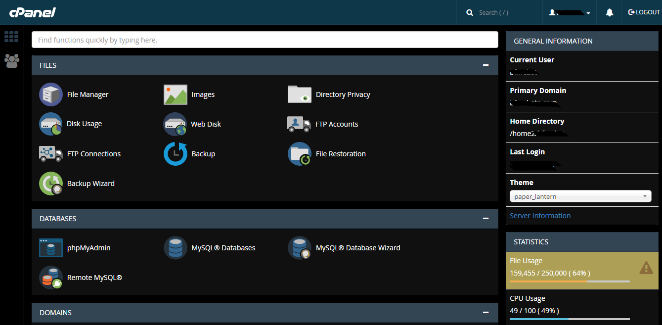Screen dimensions: 662x325
Task: Open Directory Privacy folder icon
Action: 300,94
